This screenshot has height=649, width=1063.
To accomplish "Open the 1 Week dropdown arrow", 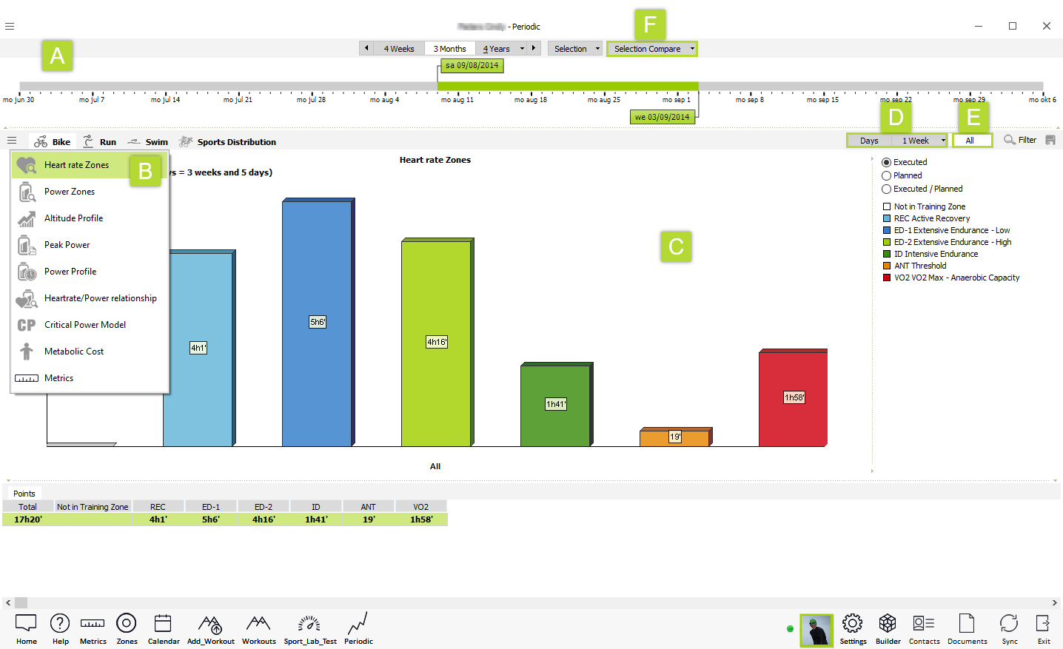I will pos(943,141).
